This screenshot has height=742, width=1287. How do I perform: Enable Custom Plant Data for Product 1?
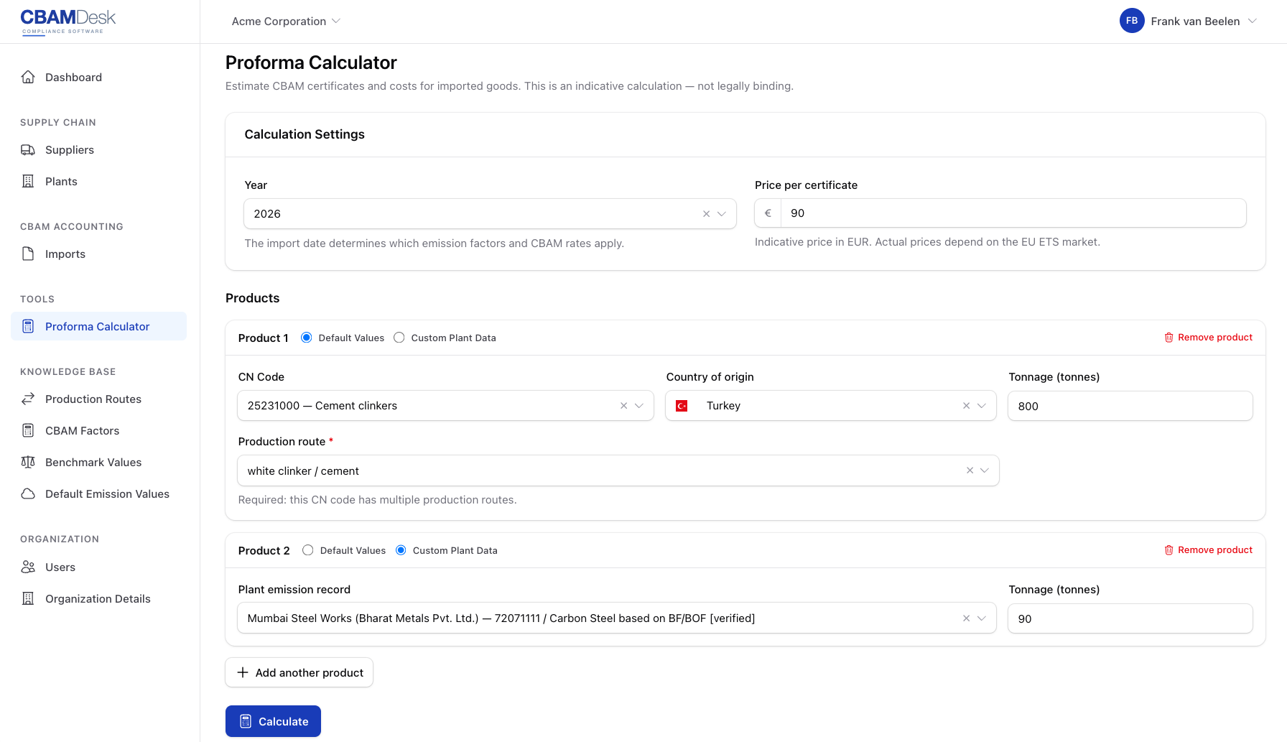point(399,337)
